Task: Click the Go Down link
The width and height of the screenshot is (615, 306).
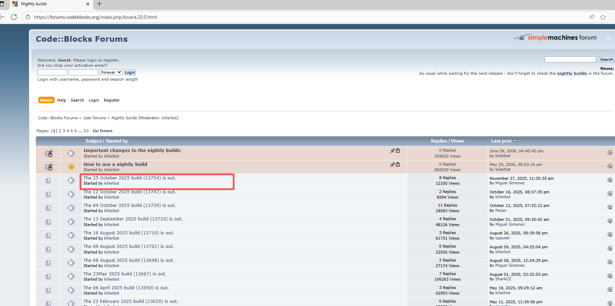Action: click(103, 131)
